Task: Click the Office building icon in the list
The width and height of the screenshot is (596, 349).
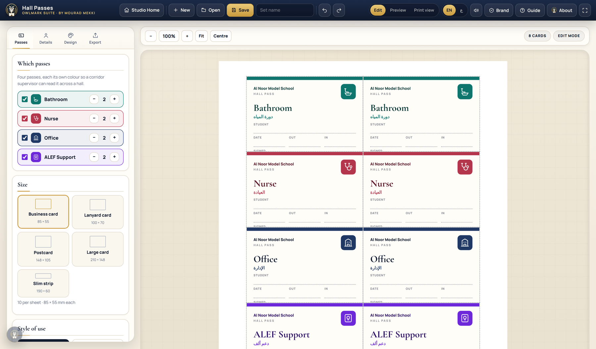Action: pos(36,138)
